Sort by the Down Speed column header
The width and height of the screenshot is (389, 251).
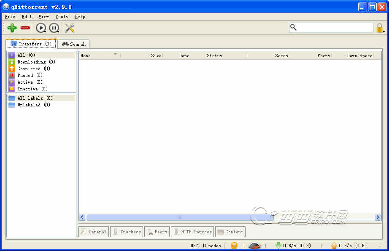click(353, 55)
